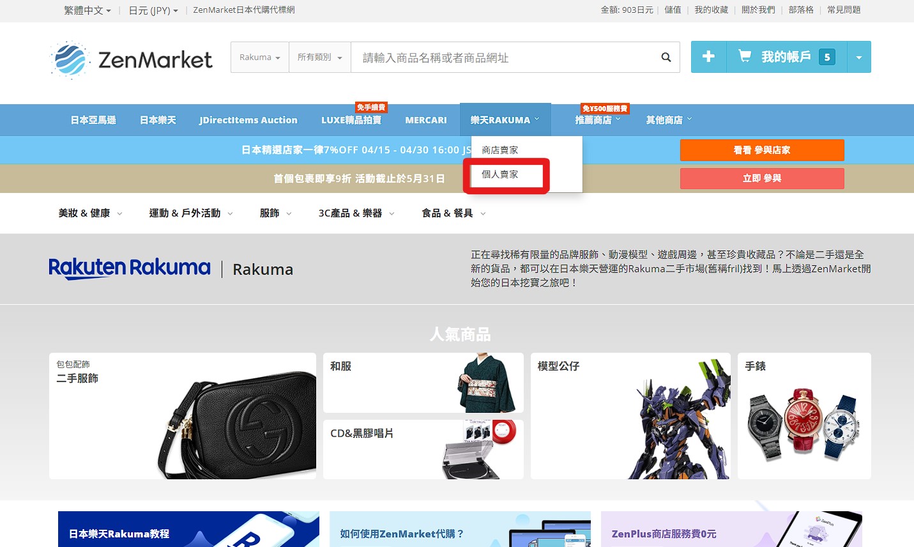Click the orange 看看 參與店家 button
The height and width of the screenshot is (547, 914).
pos(761,150)
